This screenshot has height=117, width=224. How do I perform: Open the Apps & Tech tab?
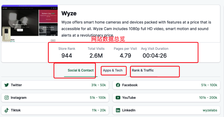coord(113,70)
